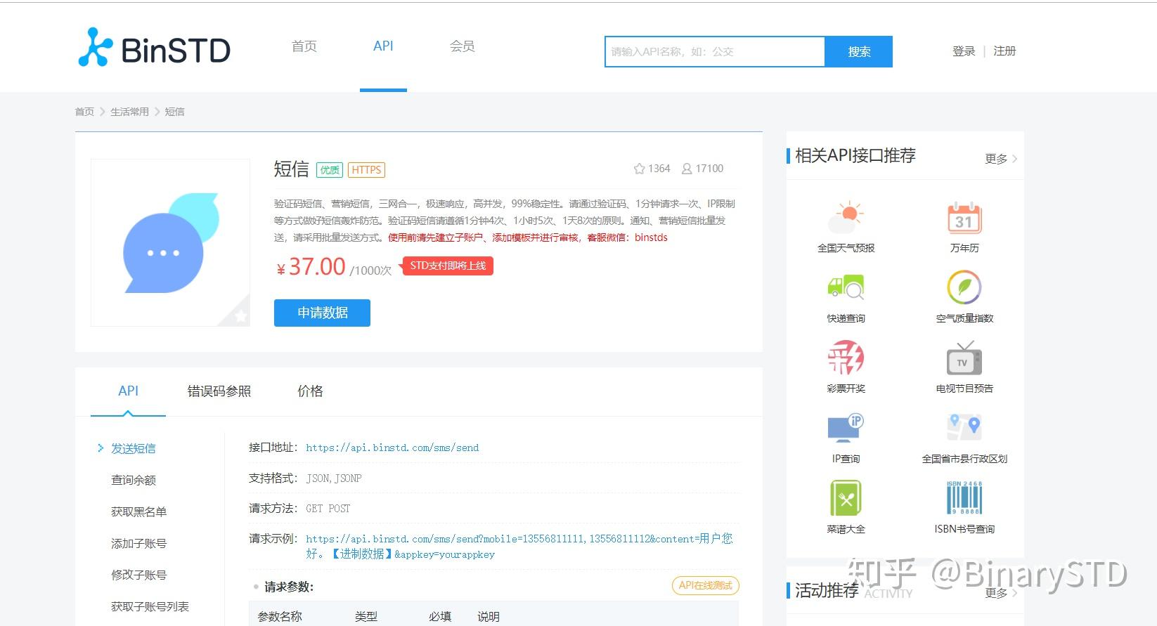Click the 必填 table header

pyautogui.click(x=440, y=616)
